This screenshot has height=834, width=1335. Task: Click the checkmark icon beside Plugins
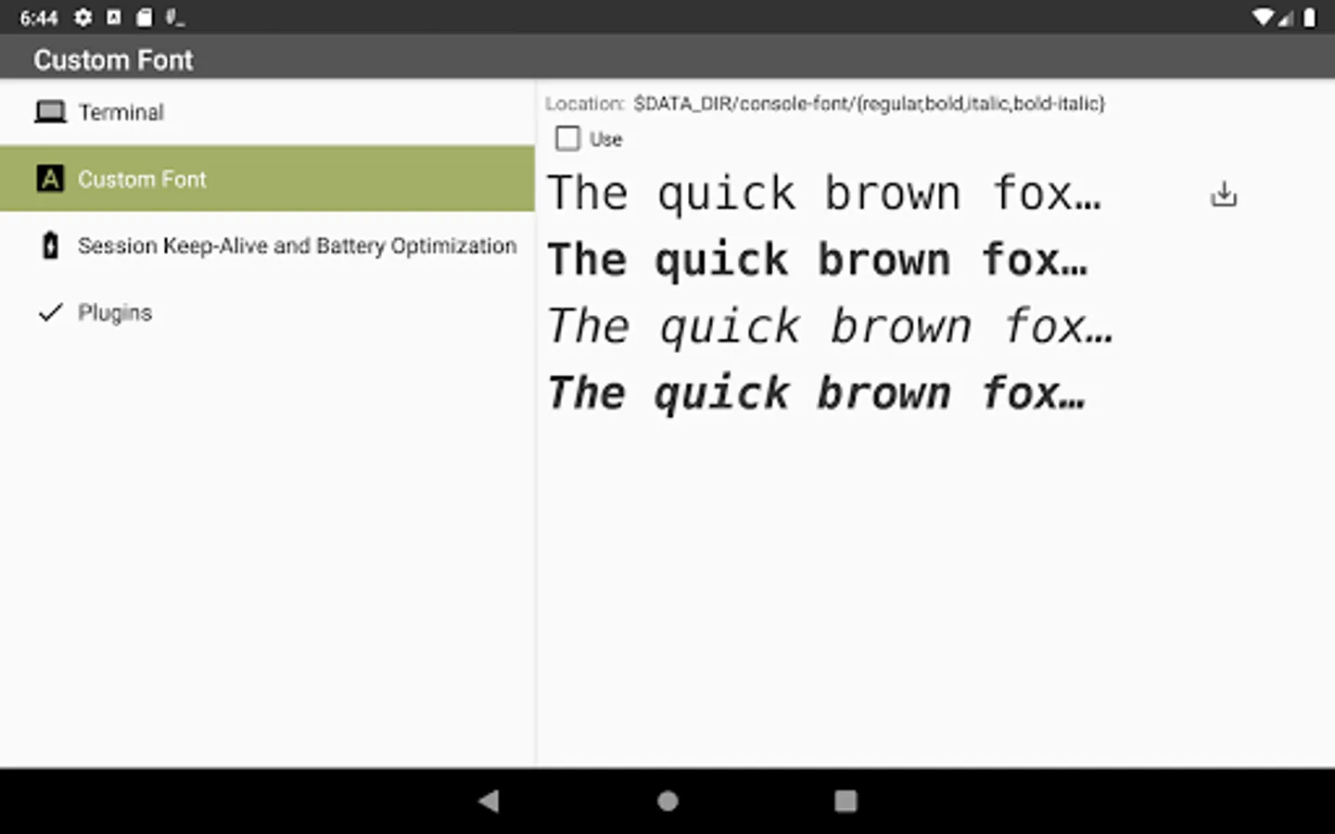coord(50,312)
